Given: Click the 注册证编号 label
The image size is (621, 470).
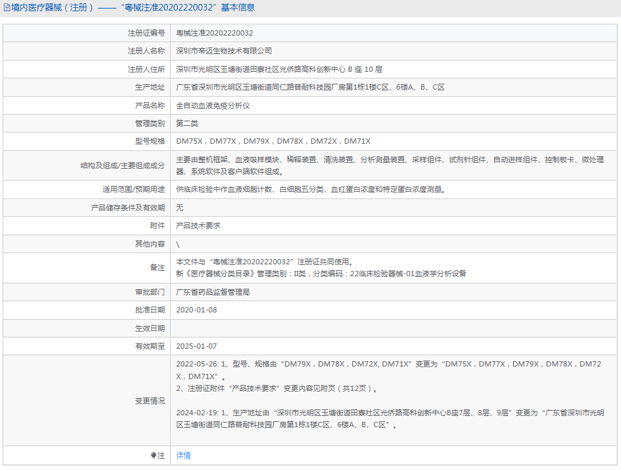Looking at the screenshot, I should coord(146,33).
